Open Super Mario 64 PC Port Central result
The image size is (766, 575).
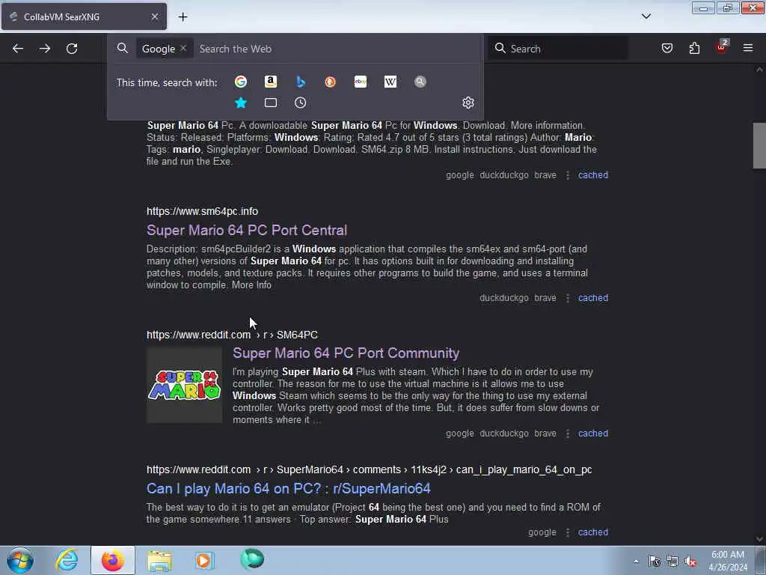click(247, 231)
